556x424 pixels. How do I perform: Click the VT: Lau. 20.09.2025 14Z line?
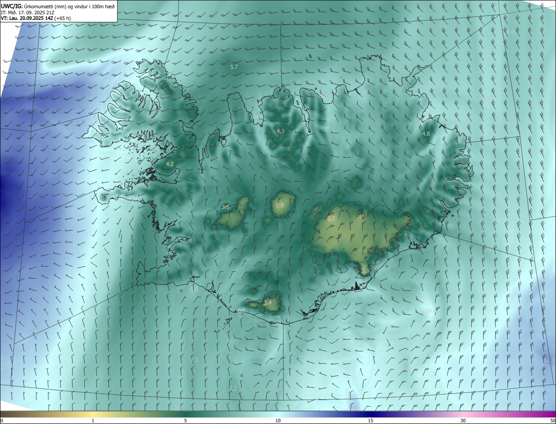36,18
